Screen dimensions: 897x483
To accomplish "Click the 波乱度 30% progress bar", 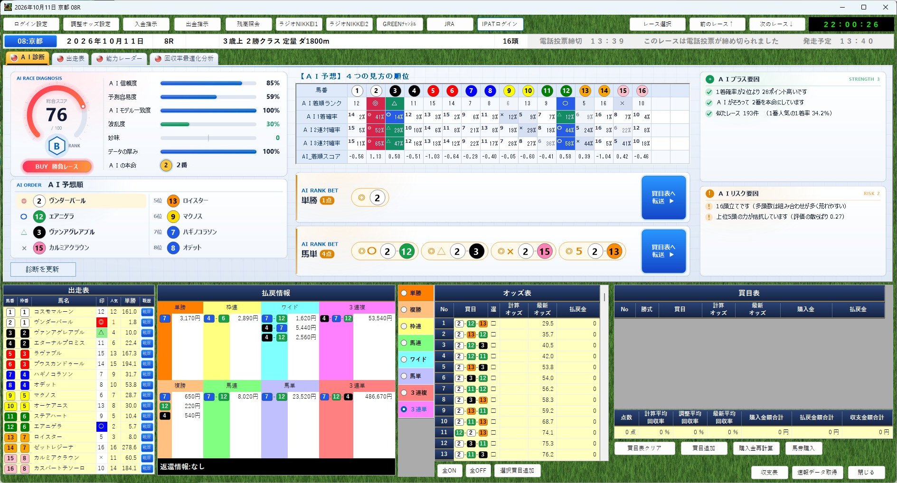I will pyautogui.click(x=208, y=124).
